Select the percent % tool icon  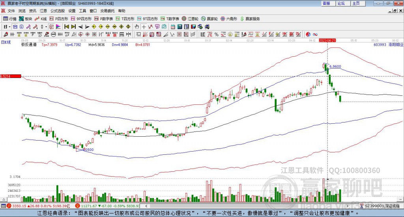coord(217,34)
